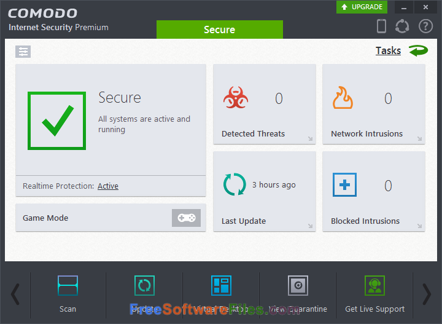Click the Detected Threats count value
The height and width of the screenshot is (324, 442).
click(x=279, y=98)
